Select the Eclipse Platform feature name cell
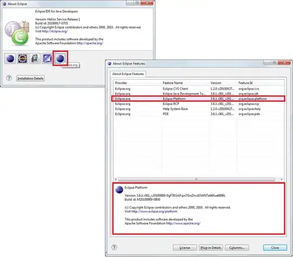The height and width of the screenshot is (257, 293). (174, 99)
